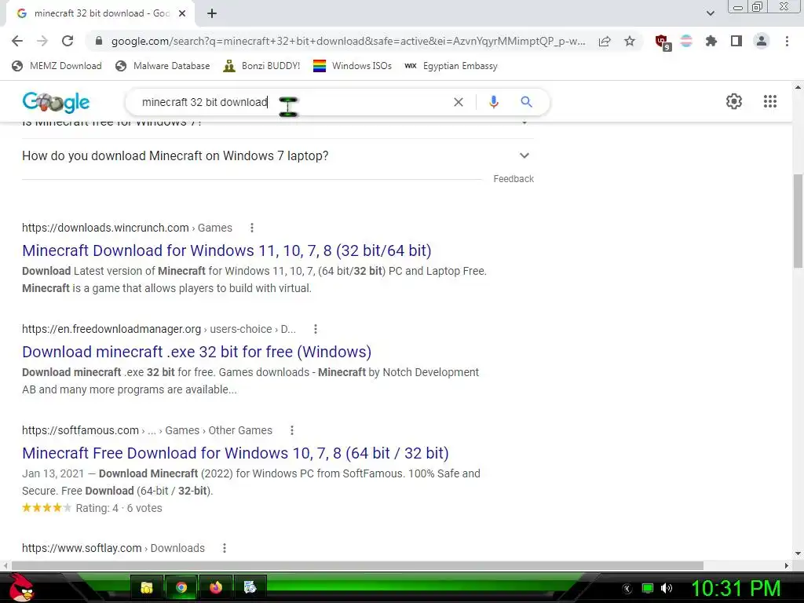
Task: Click the scroll down arrow
Action: [x=798, y=554]
